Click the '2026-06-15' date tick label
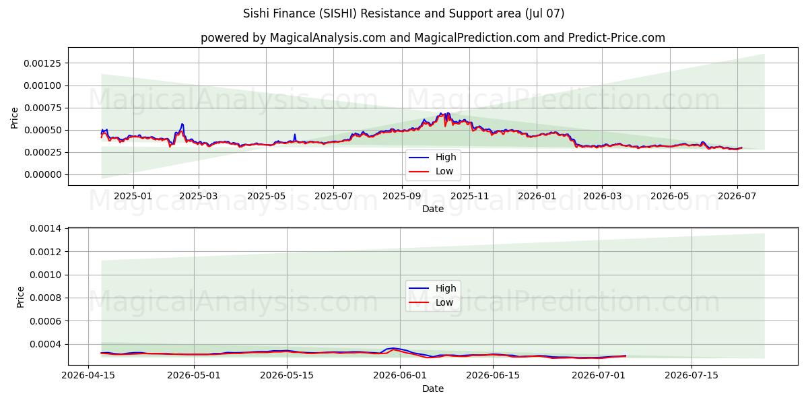Image resolution: width=808 pixels, height=404 pixels. (x=493, y=376)
